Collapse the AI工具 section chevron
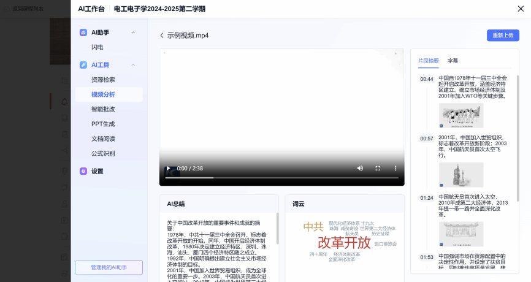This screenshot has height=282, width=531. 133,65
